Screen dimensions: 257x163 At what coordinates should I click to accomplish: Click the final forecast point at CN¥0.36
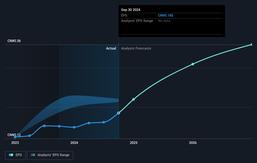[x=252, y=45]
